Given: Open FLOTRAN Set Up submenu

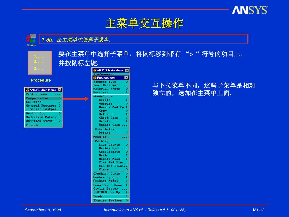Looking at the screenshot, I should (110, 192).
